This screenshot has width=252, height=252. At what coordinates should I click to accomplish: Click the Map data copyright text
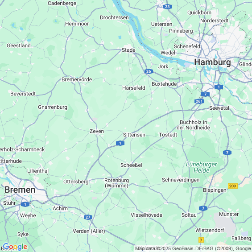pyautogui.click(x=194, y=248)
